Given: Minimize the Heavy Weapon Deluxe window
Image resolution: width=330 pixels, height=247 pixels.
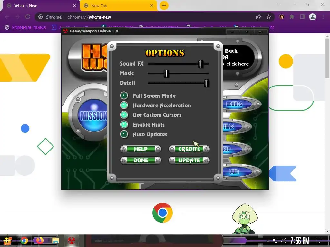Looking at the screenshot, I should click(x=233, y=32).
